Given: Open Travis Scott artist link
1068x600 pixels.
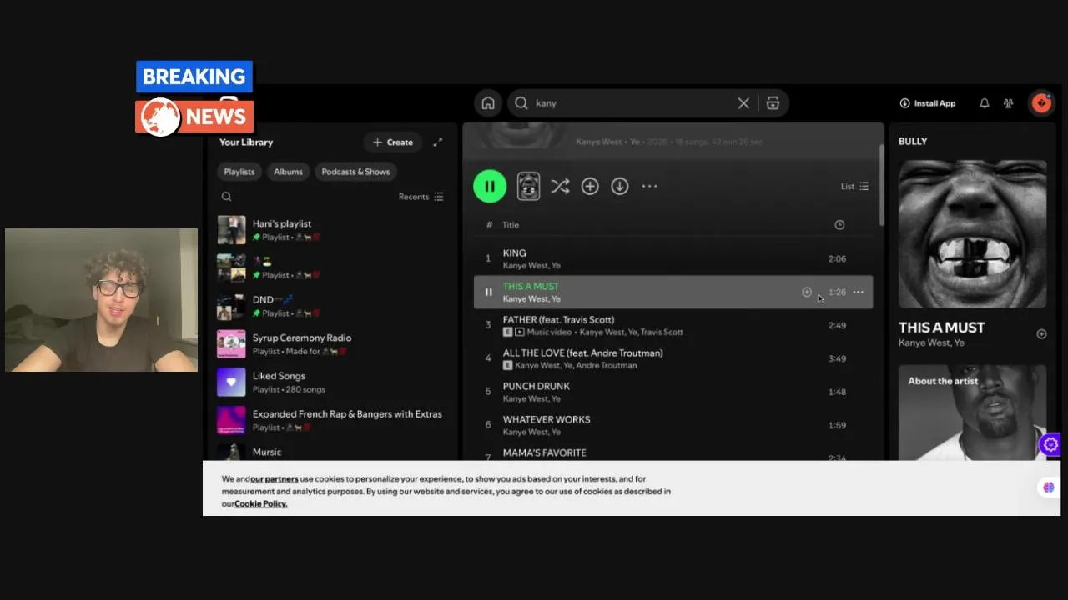Looking at the screenshot, I should (662, 332).
